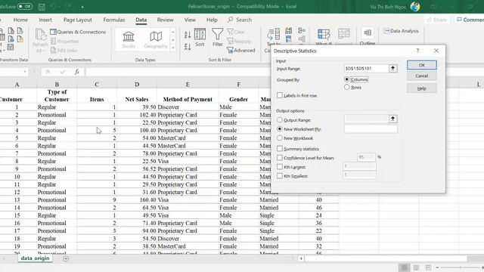The image size is (484, 272).
Task: Open the Outline group
Action: (368, 37)
